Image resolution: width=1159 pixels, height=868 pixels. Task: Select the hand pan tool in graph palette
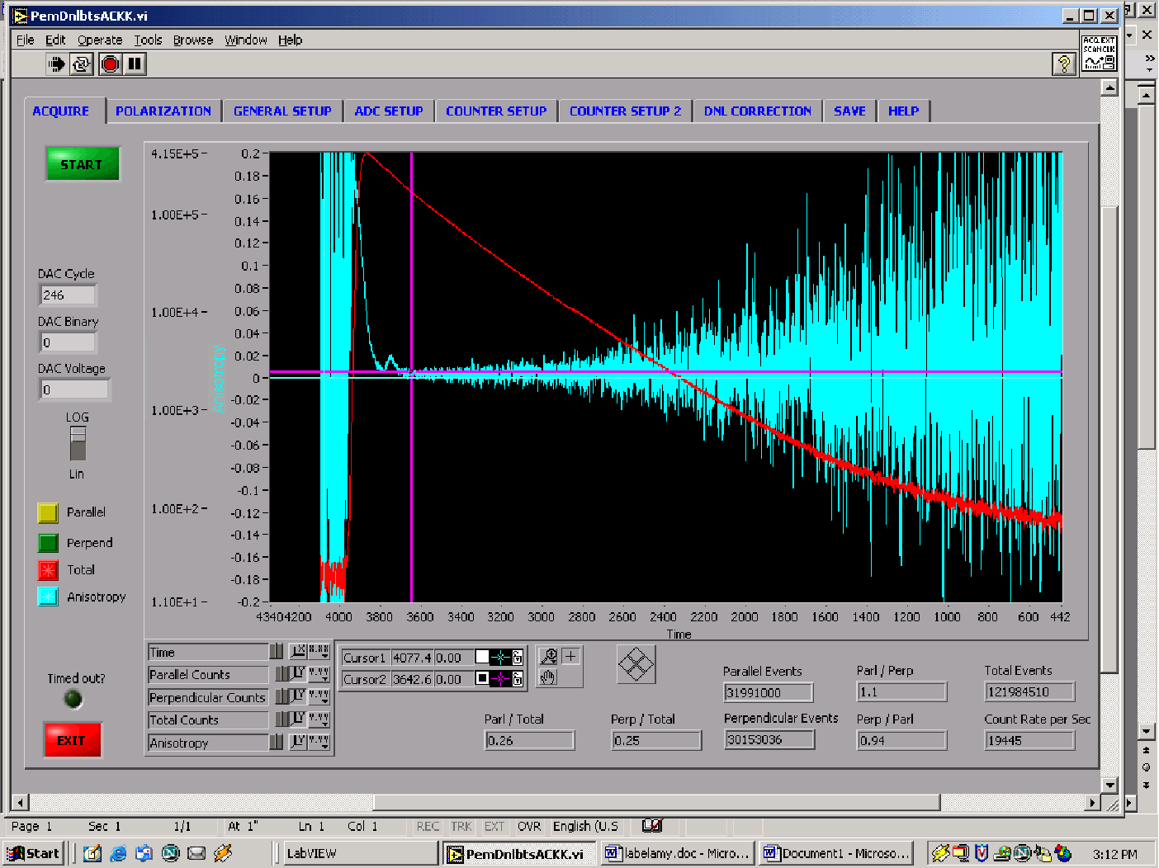(x=548, y=677)
